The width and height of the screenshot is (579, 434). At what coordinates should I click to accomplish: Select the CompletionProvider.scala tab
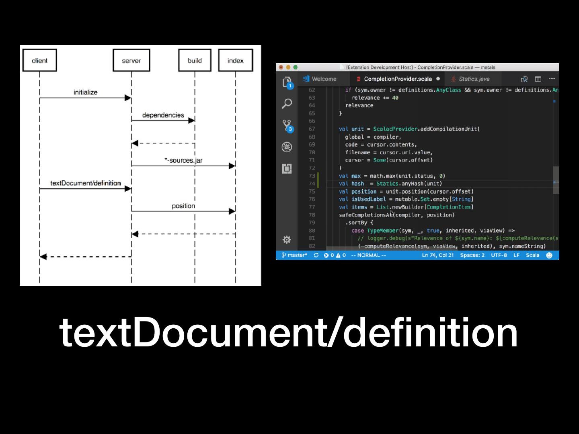click(x=397, y=79)
